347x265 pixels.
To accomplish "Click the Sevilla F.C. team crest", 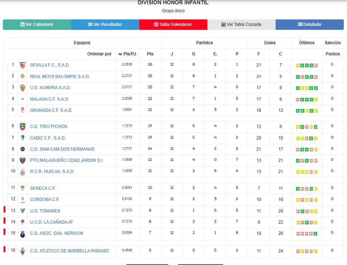I will [23, 65].
